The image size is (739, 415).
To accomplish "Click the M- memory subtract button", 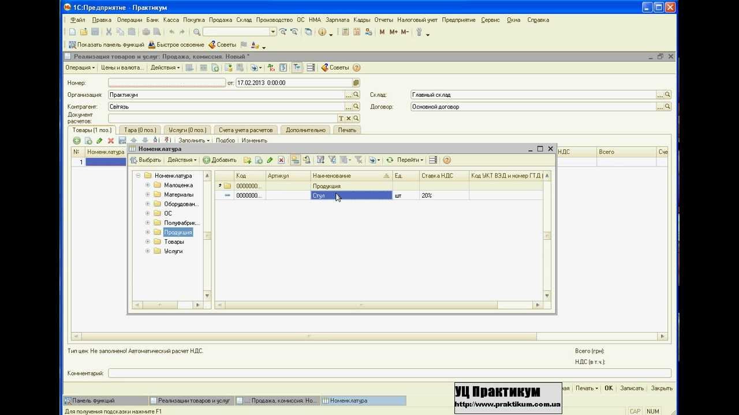I will [405, 32].
